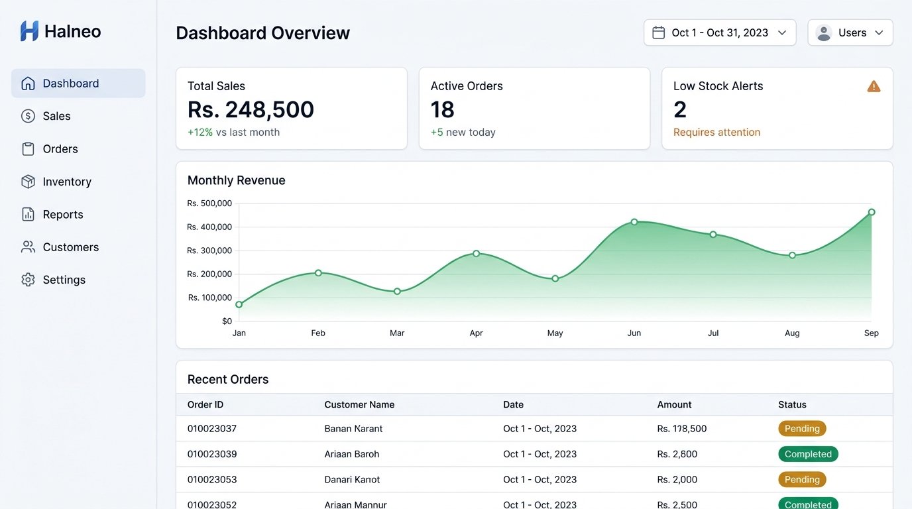Click the Reports chart icon
This screenshot has height=509, width=912.
(28, 214)
